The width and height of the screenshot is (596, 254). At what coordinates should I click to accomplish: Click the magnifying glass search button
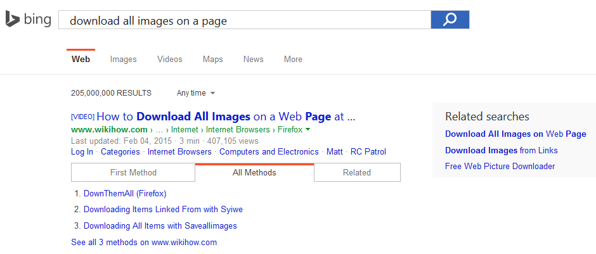pos(450,20)
